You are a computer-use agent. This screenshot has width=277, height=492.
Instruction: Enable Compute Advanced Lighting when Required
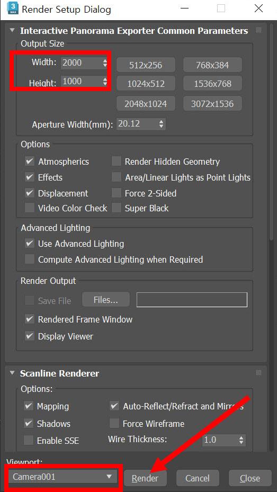[30, 260]
